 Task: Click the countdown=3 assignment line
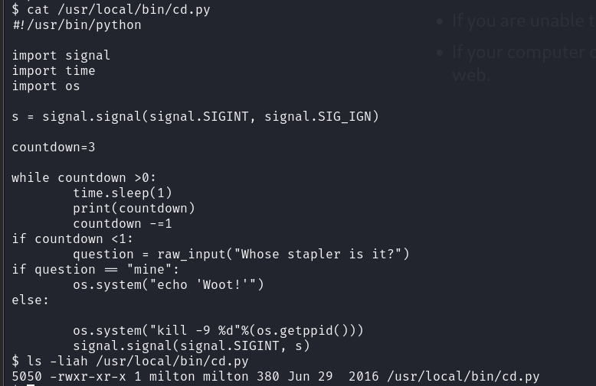tap(54, 148)
